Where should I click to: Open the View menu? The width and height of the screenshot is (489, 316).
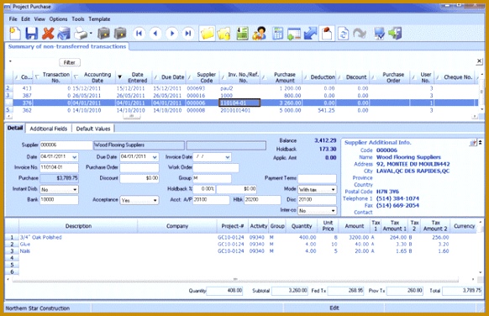39,19
